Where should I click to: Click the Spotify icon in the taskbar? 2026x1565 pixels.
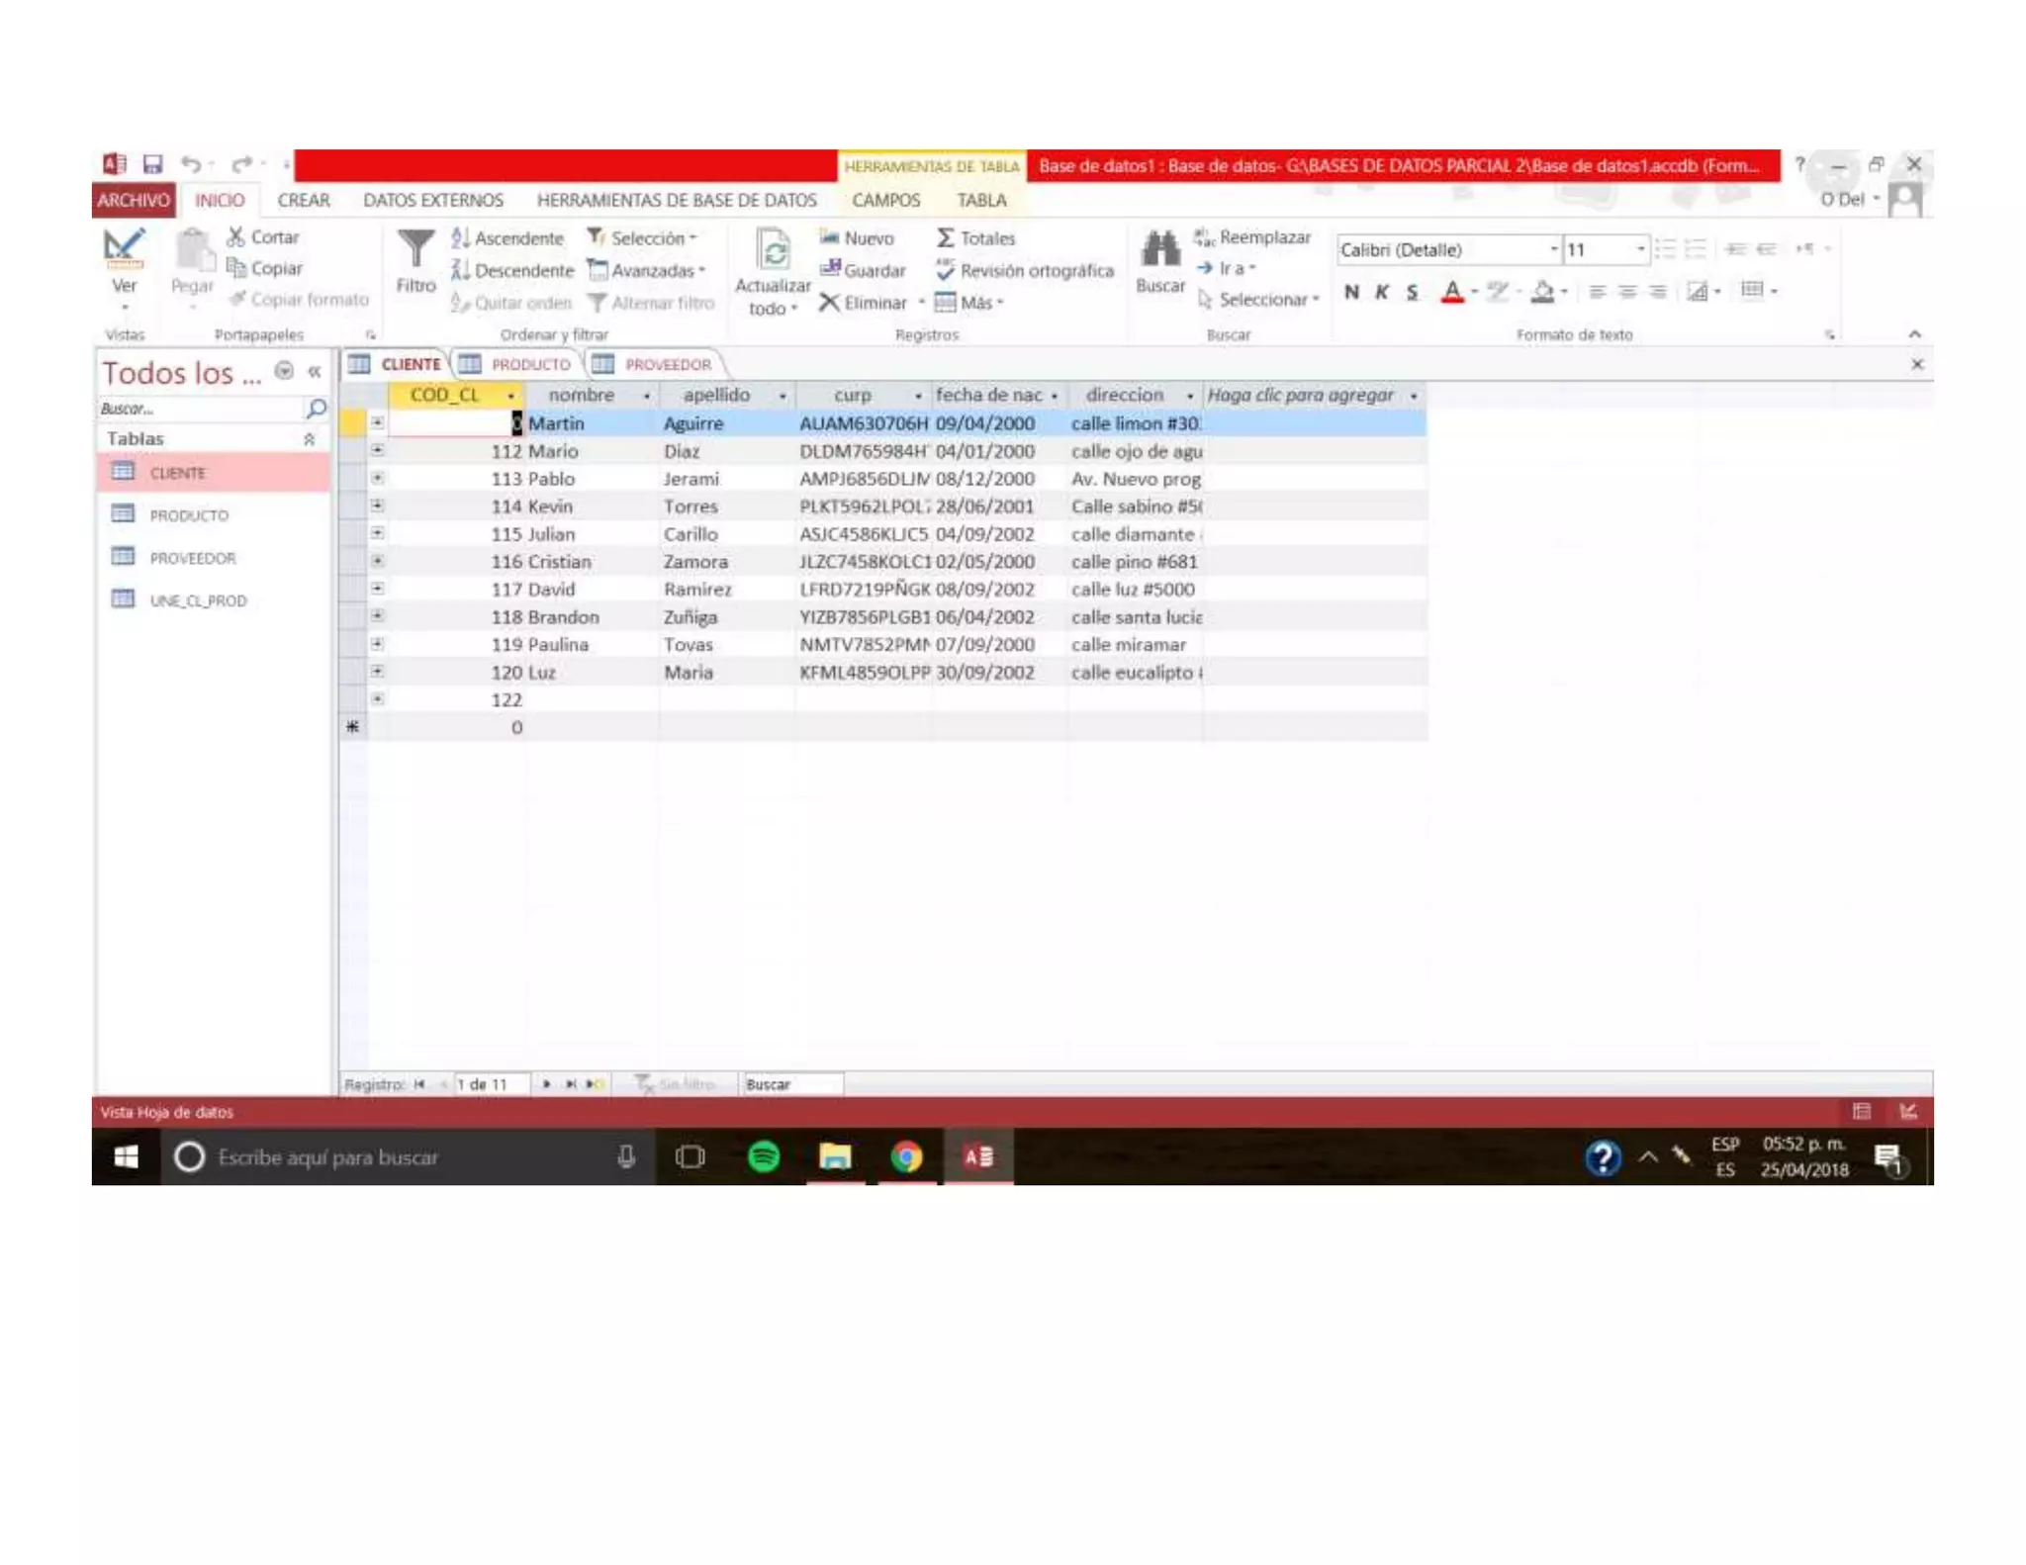pos(764,1156)
